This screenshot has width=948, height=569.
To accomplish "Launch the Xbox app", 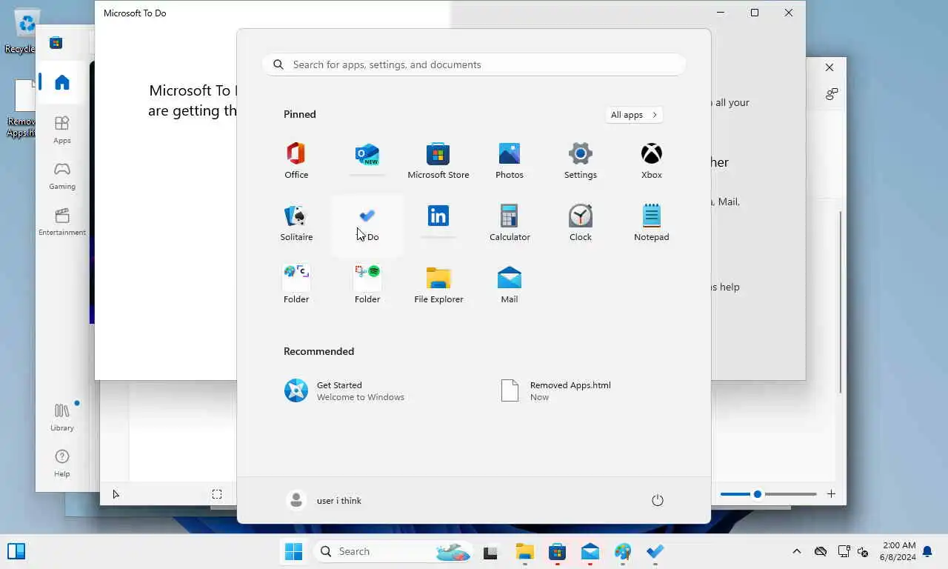I will [652, 161].
